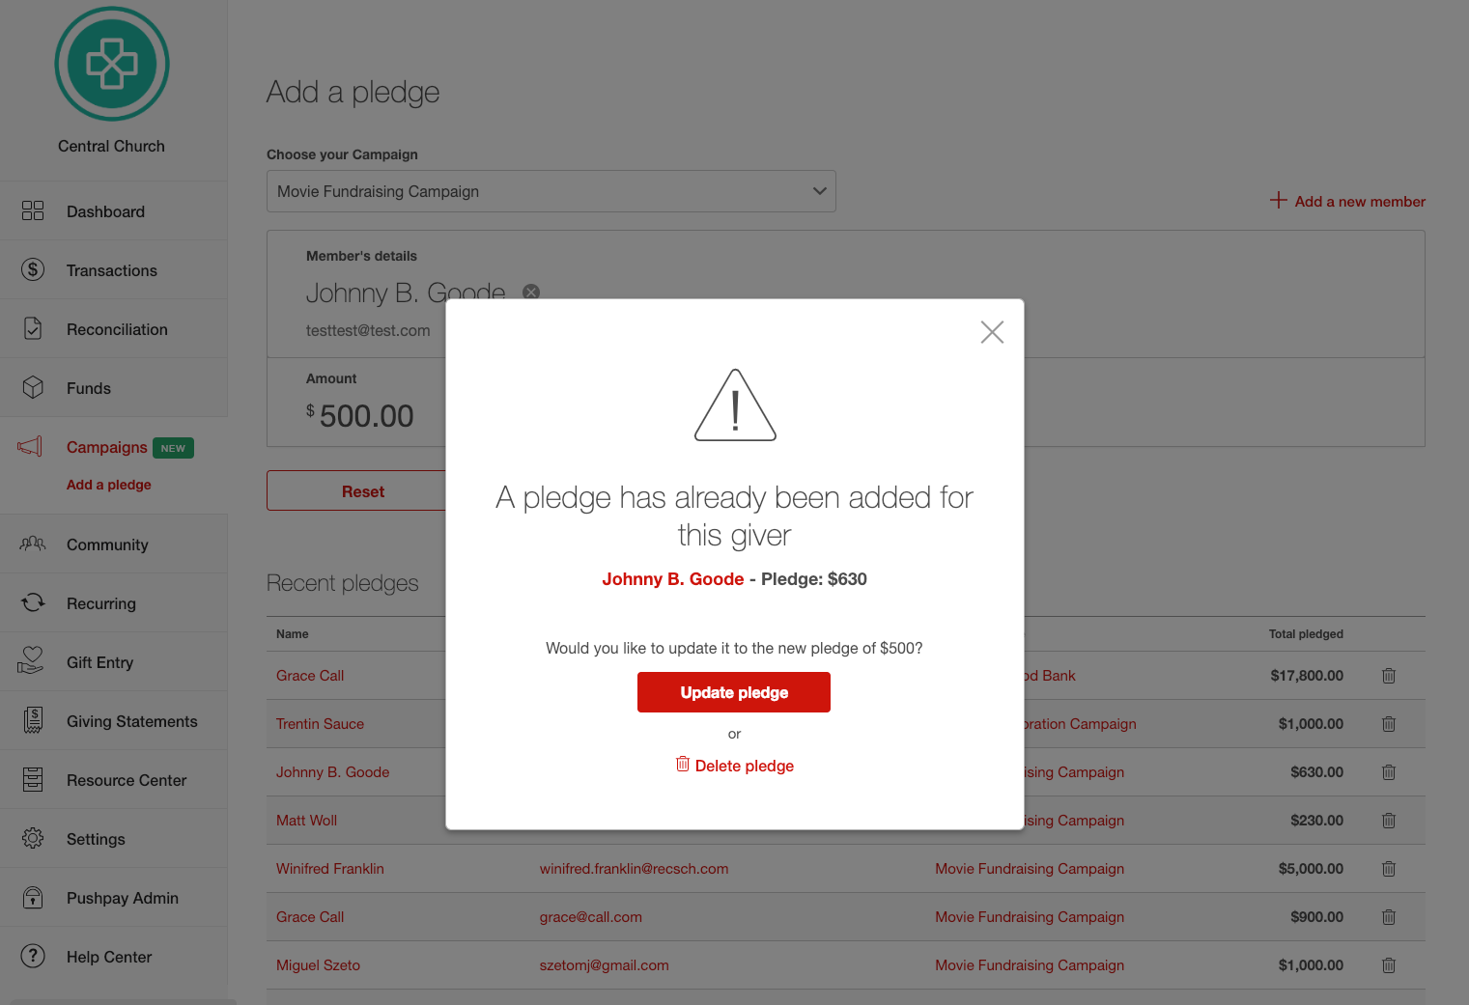Click the plus icon to add new member
1469x1005 pixels.
(1279, 200)
